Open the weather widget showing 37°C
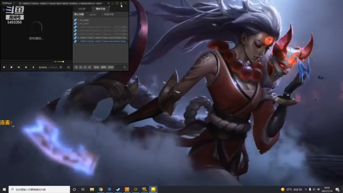The width and height of the screenshot is (343, 193). click(x=291, y=190)
